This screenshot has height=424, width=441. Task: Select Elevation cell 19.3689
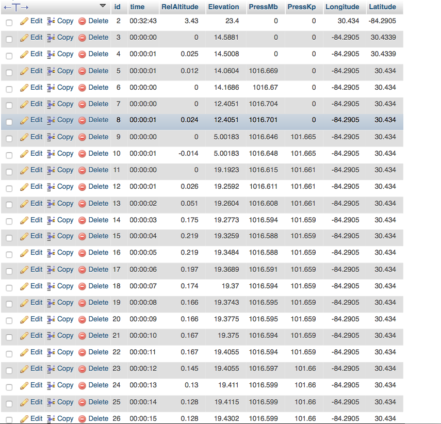click(x=226, y=270)
